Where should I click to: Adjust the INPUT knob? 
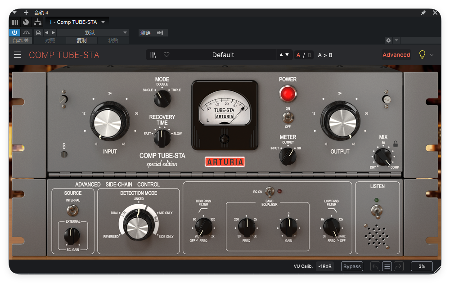[x=109, y=121]
